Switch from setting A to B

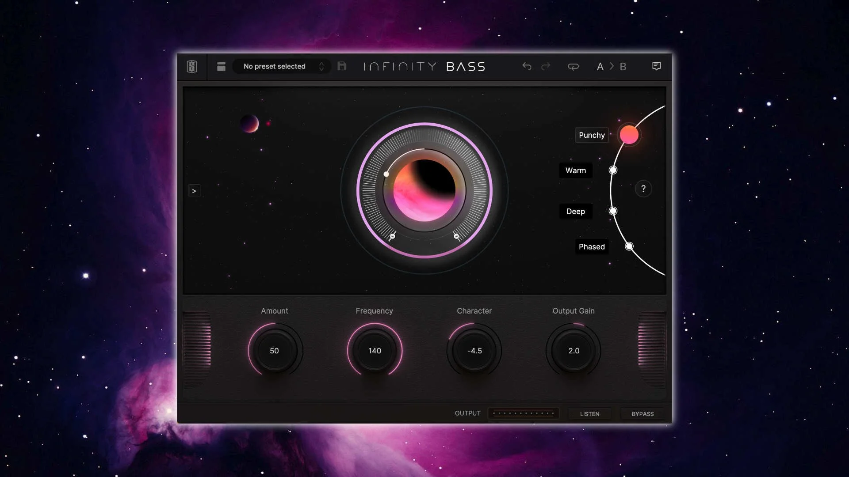point(611,66)
